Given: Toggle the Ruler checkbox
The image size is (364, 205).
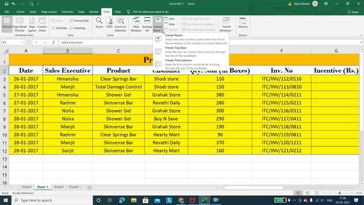Looking at the screenshot, I should [57, 20].
